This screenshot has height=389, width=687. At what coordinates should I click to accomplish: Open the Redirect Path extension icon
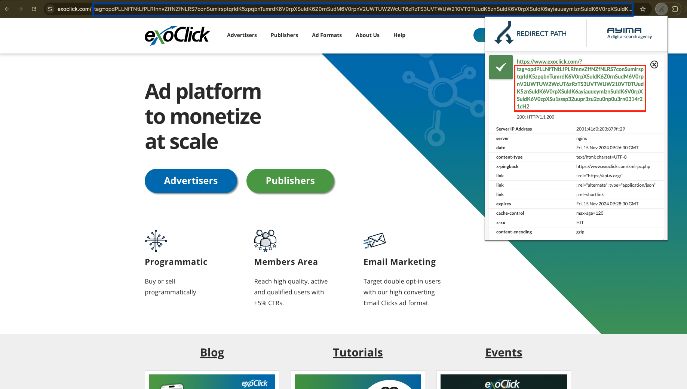point(662,9)
